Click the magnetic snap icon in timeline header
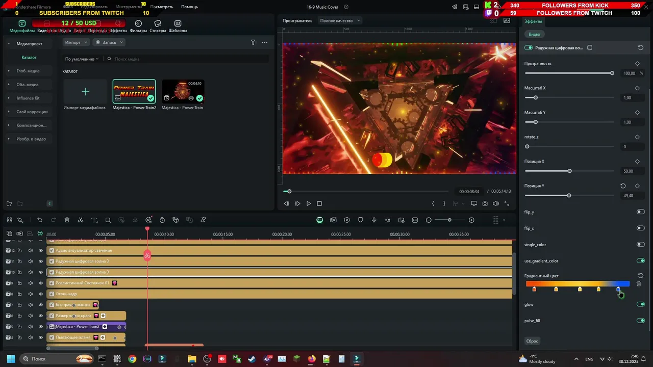 (x=40, y=234)
